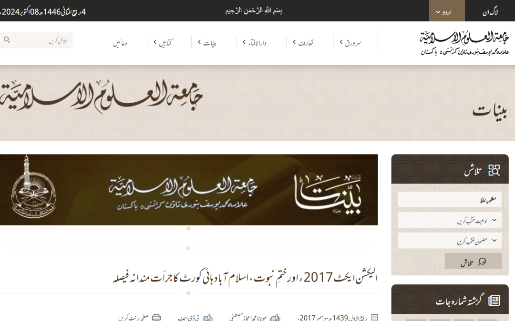Expand the بینات menu in navigation

point(207,43)
